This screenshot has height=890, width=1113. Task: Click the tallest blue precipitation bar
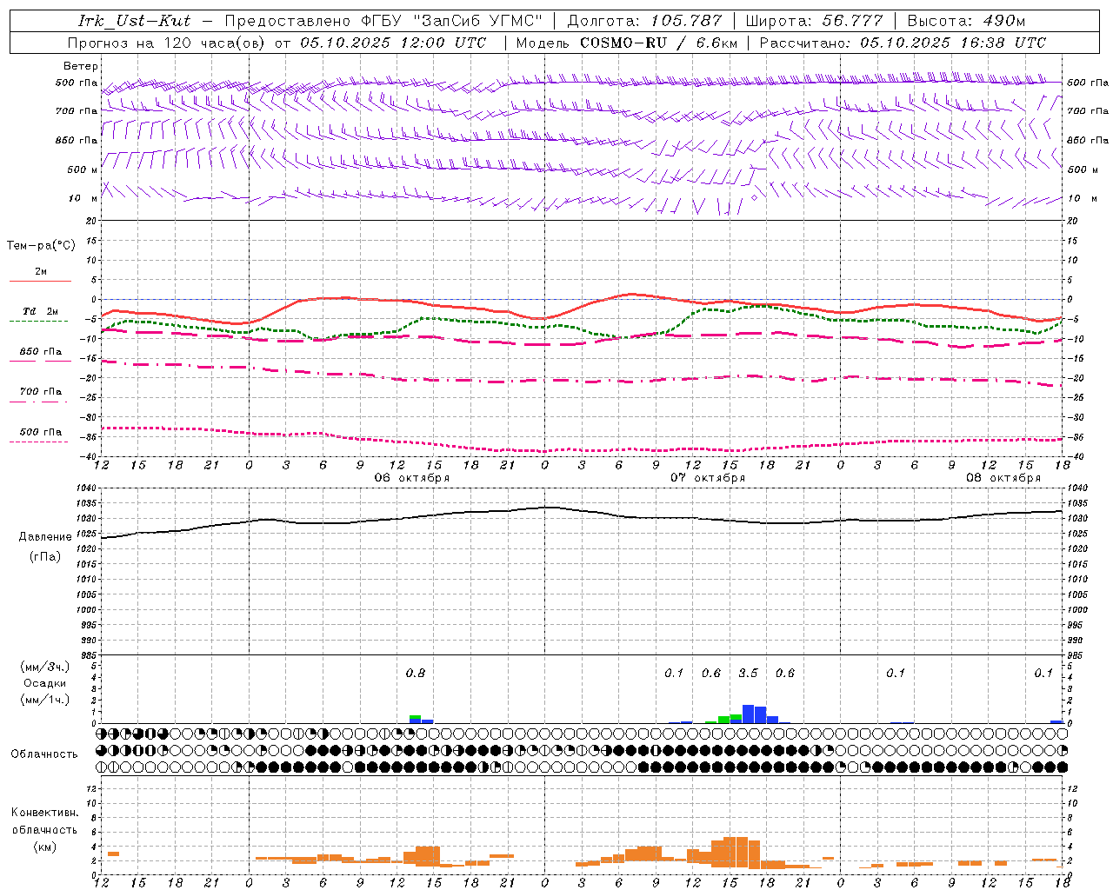point(748,714)
